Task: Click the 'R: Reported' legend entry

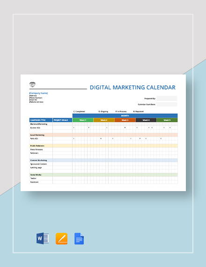Action: point(139,111)
